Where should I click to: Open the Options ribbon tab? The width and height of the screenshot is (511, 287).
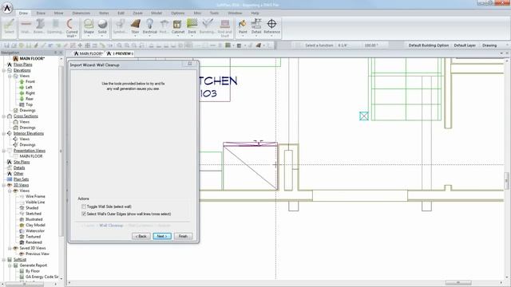pos(177,13)
